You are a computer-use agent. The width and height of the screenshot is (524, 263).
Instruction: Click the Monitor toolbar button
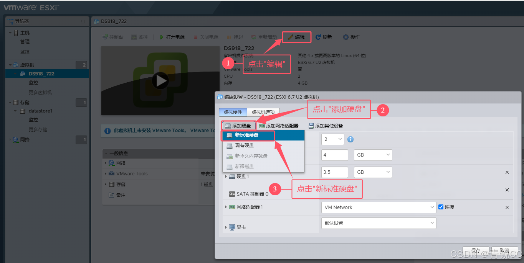pyautogui.click(x=139, y=37)
